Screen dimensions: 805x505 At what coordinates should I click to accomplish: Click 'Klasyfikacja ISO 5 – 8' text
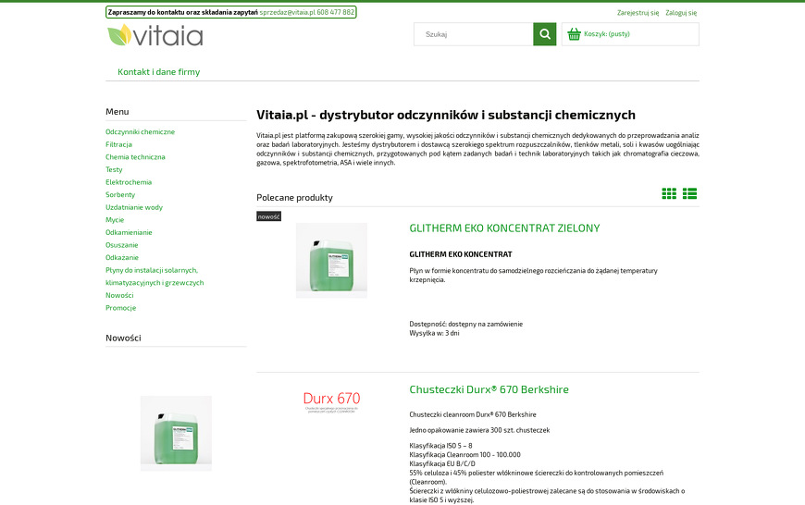440,446
